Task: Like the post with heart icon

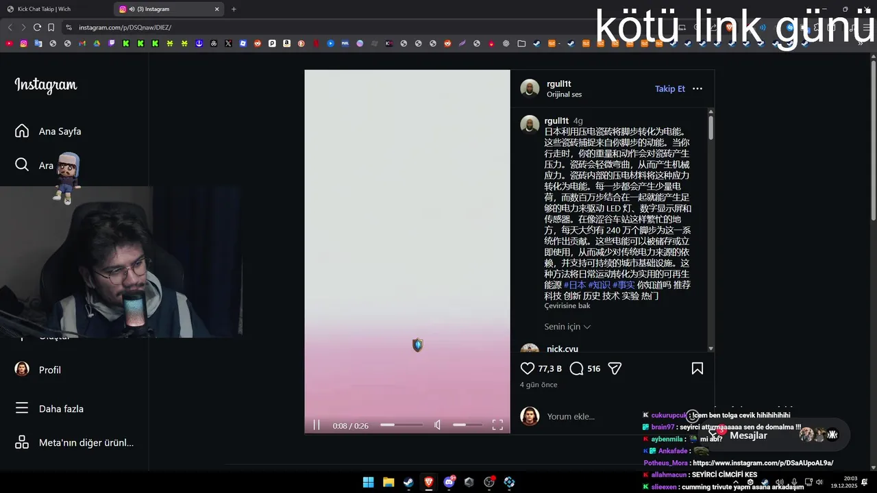Action: tap(527, 368)
